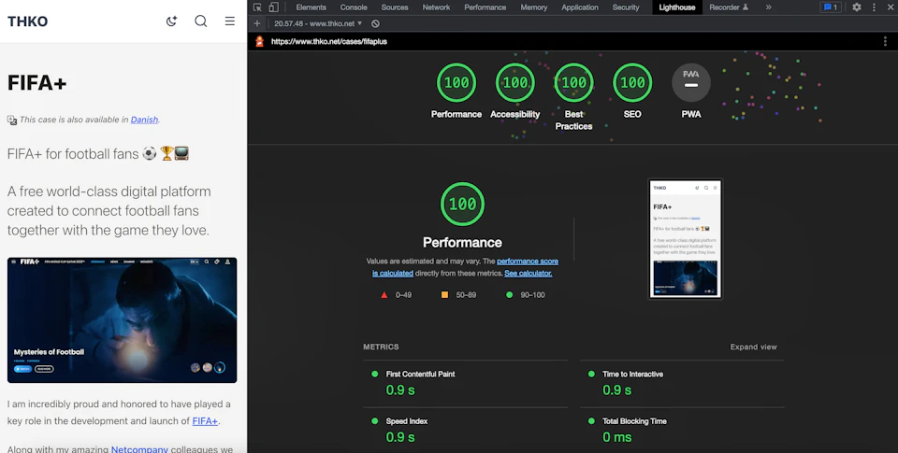The image size is (898, 453).
Task: Close DevTools panel
Action: click(891, 7)
